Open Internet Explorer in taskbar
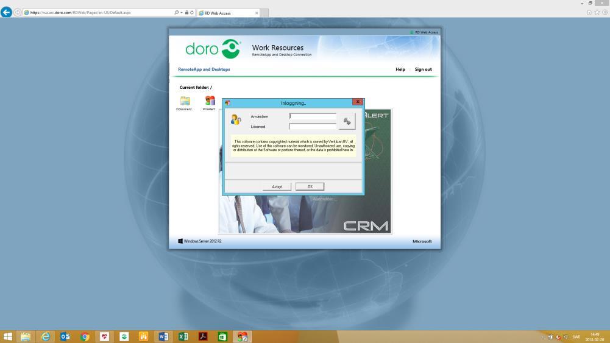610x343 pixels. pos(46,336)
